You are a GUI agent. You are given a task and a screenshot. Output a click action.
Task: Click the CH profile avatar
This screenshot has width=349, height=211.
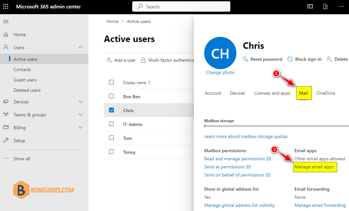[x=220, y=53]
